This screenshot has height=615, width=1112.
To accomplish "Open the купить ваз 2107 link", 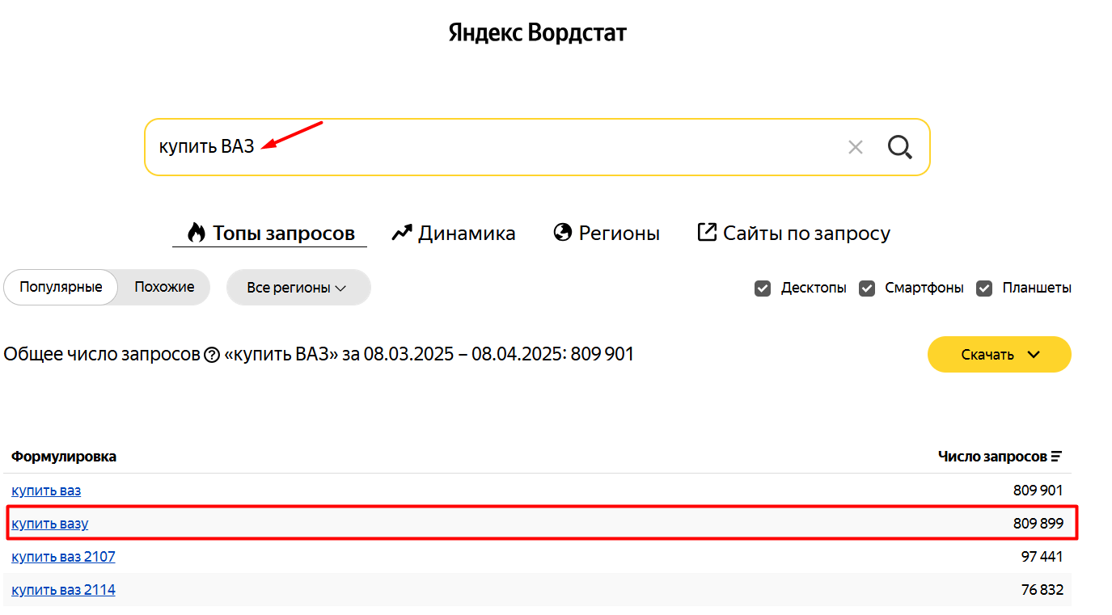I will [x=63, y=557].
